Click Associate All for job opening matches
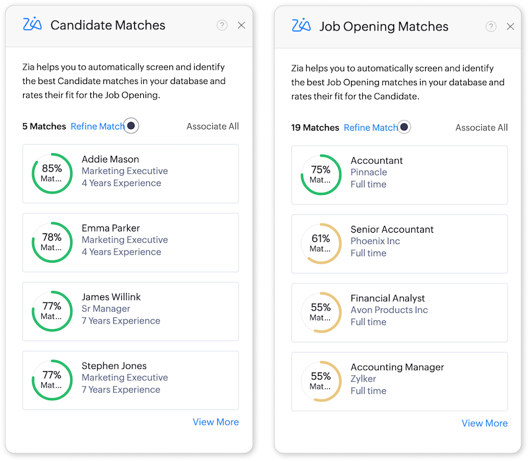The height and width of the screenshot is (461, 529). coord(481,127)
